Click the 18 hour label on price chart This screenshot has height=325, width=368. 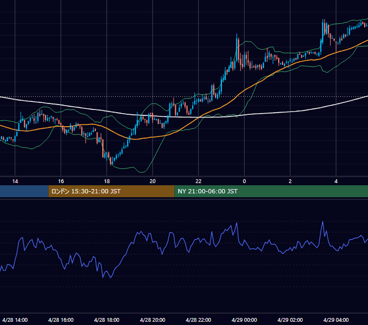pos(107,181)
